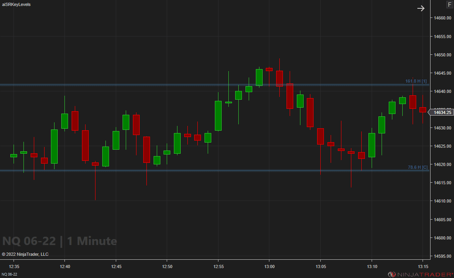The image size is (454, 278).
Task: Click the 13:00 time axis label
Action: point(269,266)
